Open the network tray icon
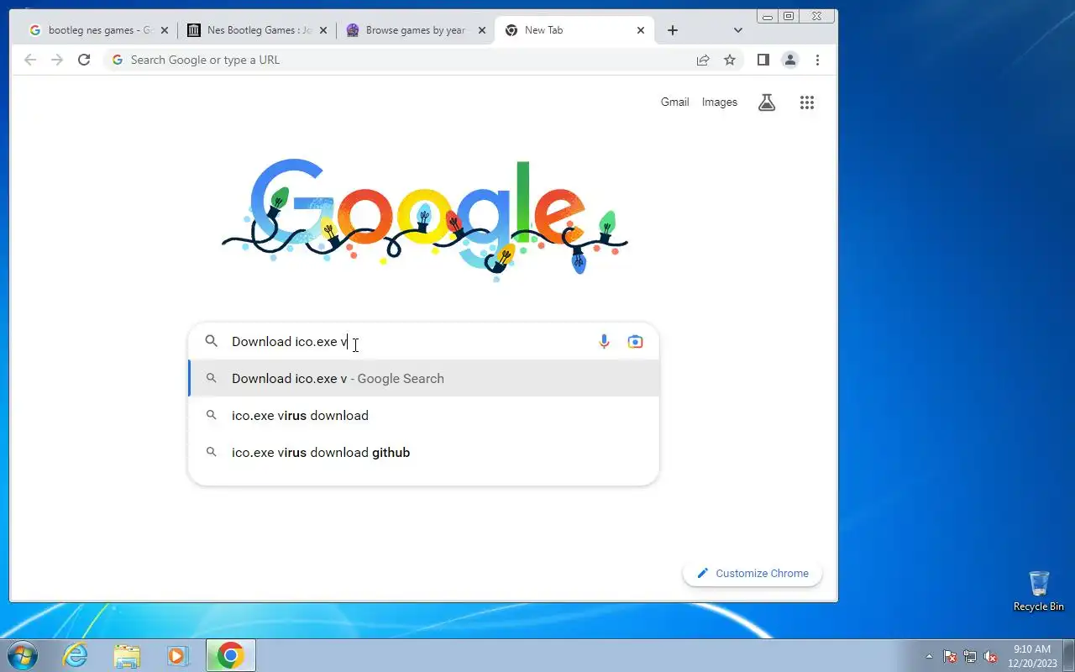The image size is (1075, 672). [970, 656]
